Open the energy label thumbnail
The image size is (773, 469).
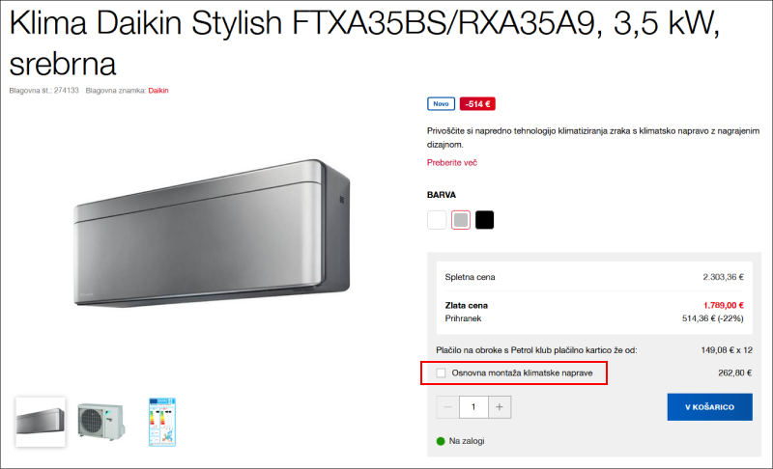[x=162, y=423]
